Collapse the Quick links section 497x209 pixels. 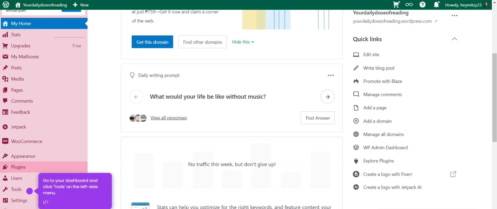(454, 39)
